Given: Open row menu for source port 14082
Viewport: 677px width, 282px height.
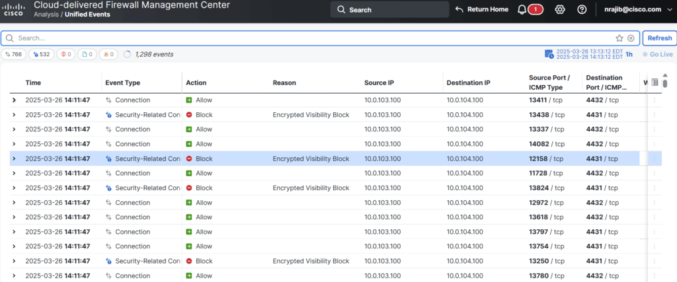Looking at the screenshot, I should coord(654,144).
